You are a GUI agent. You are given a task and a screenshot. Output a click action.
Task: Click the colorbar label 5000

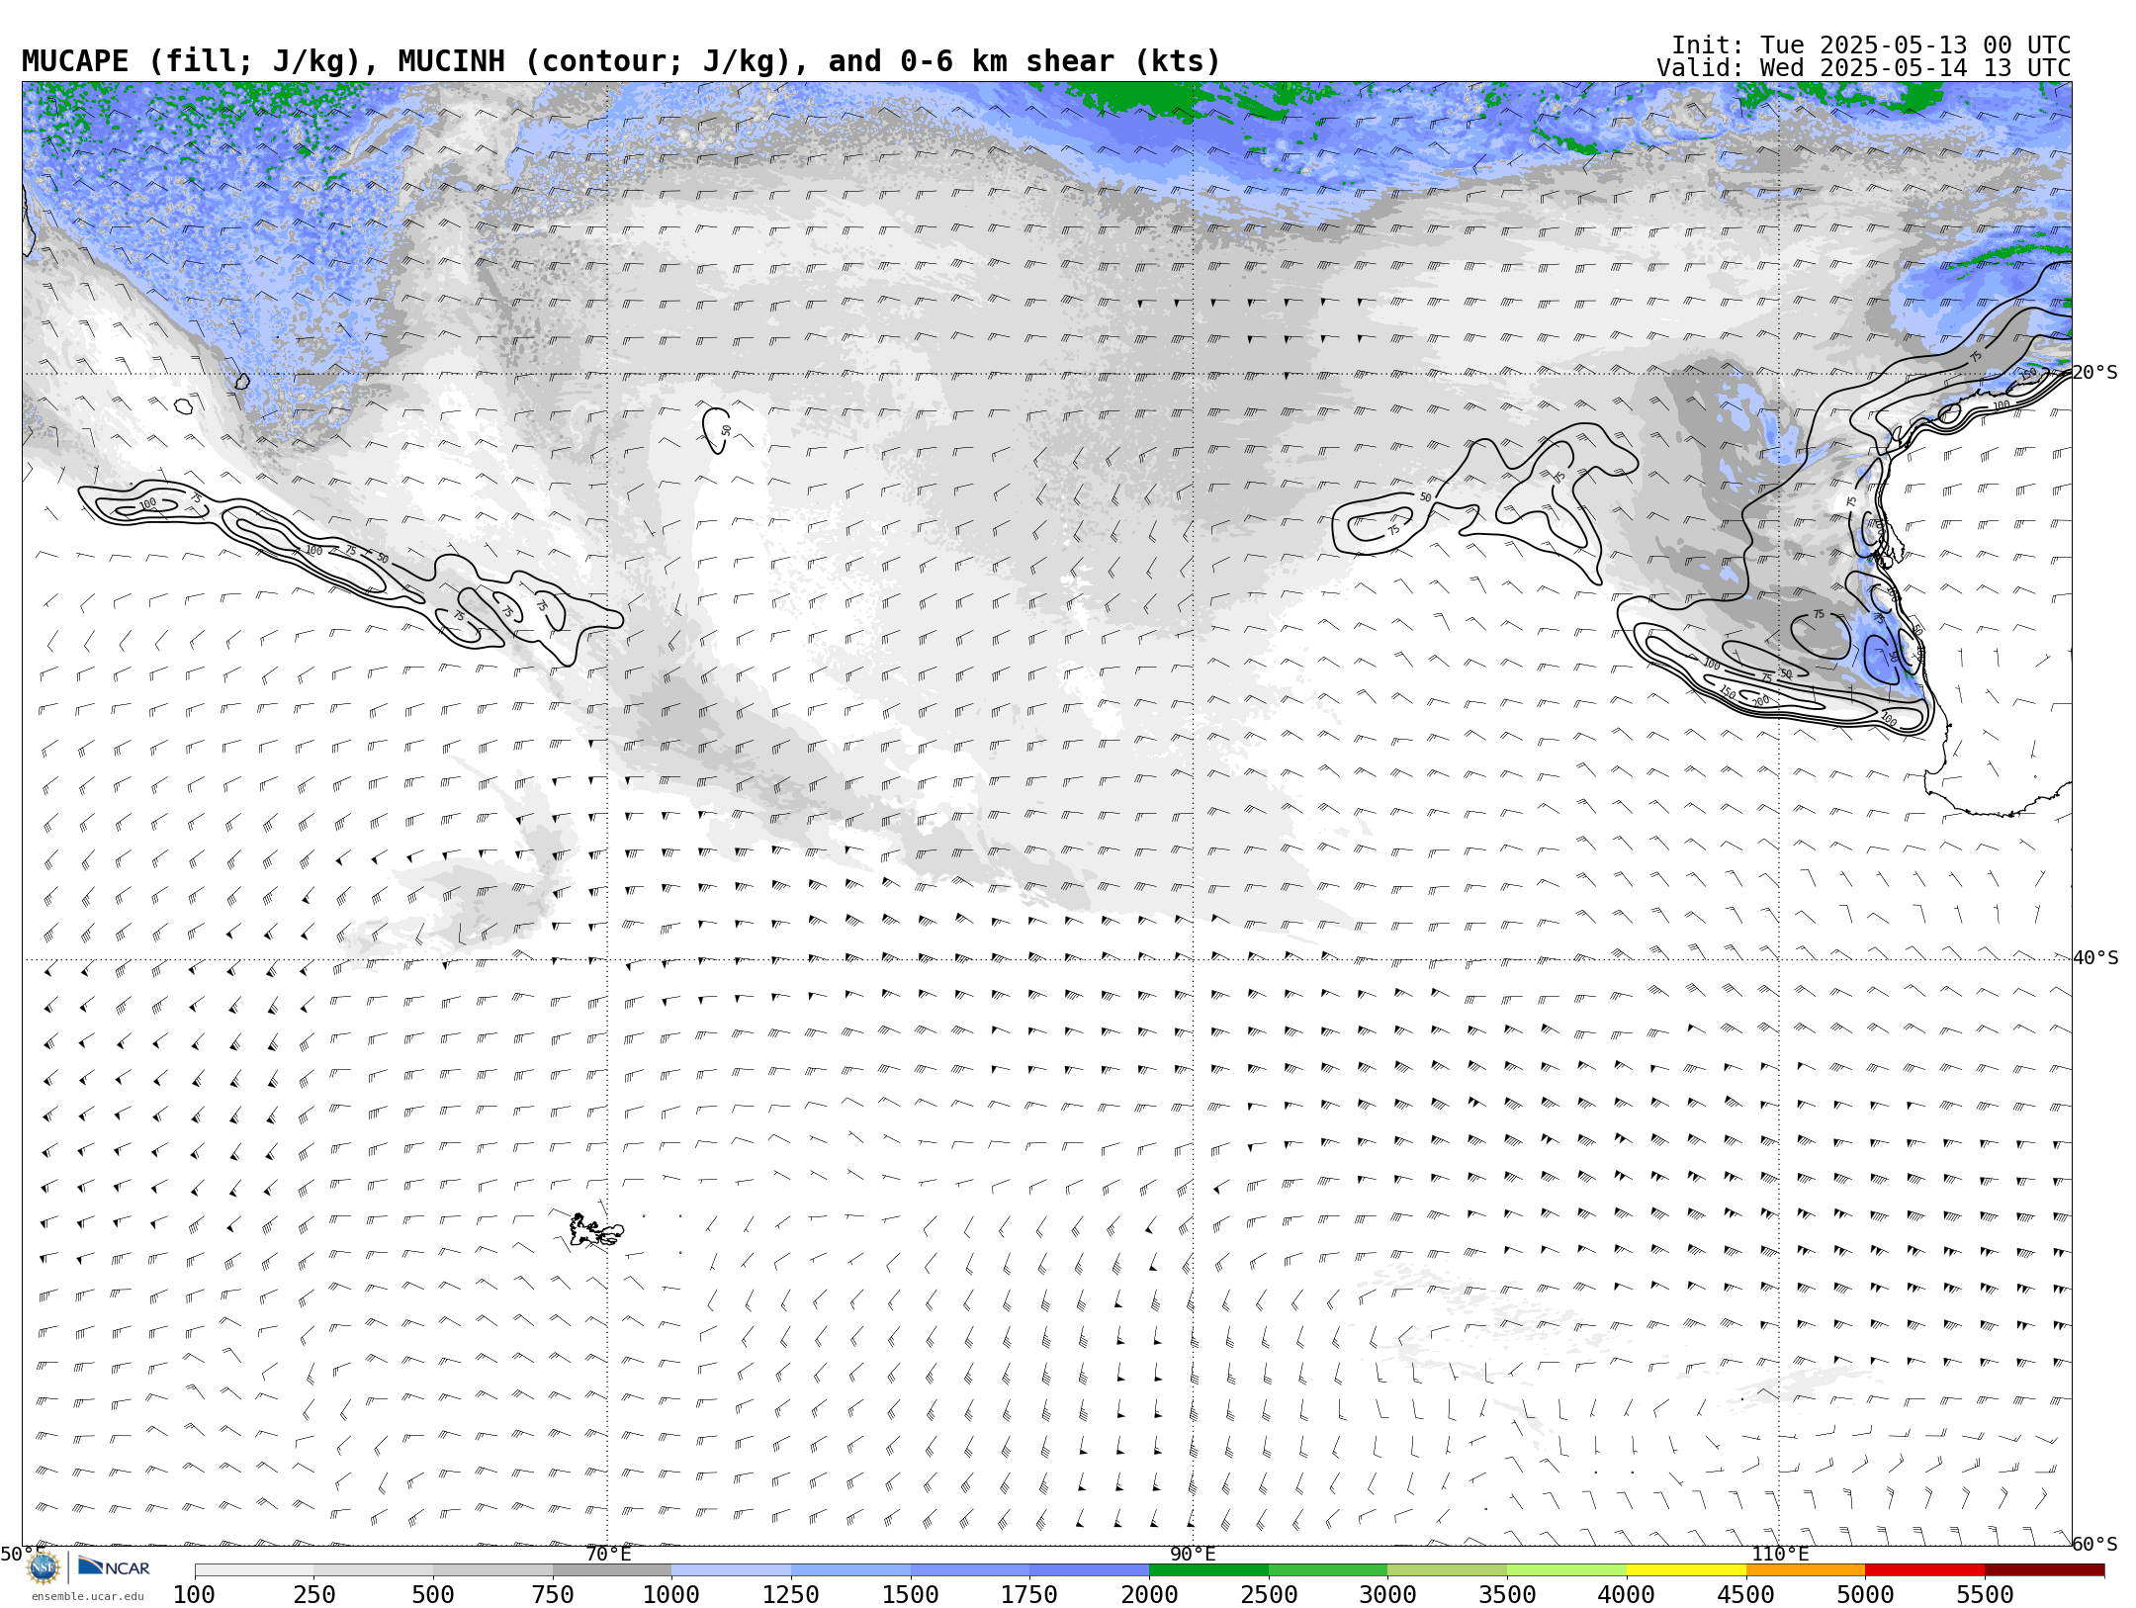(x=1865, y=1595)
